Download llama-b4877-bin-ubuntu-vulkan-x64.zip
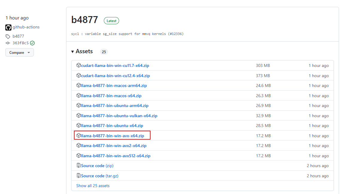The image size is (342, 194). [x=119, y=116]
